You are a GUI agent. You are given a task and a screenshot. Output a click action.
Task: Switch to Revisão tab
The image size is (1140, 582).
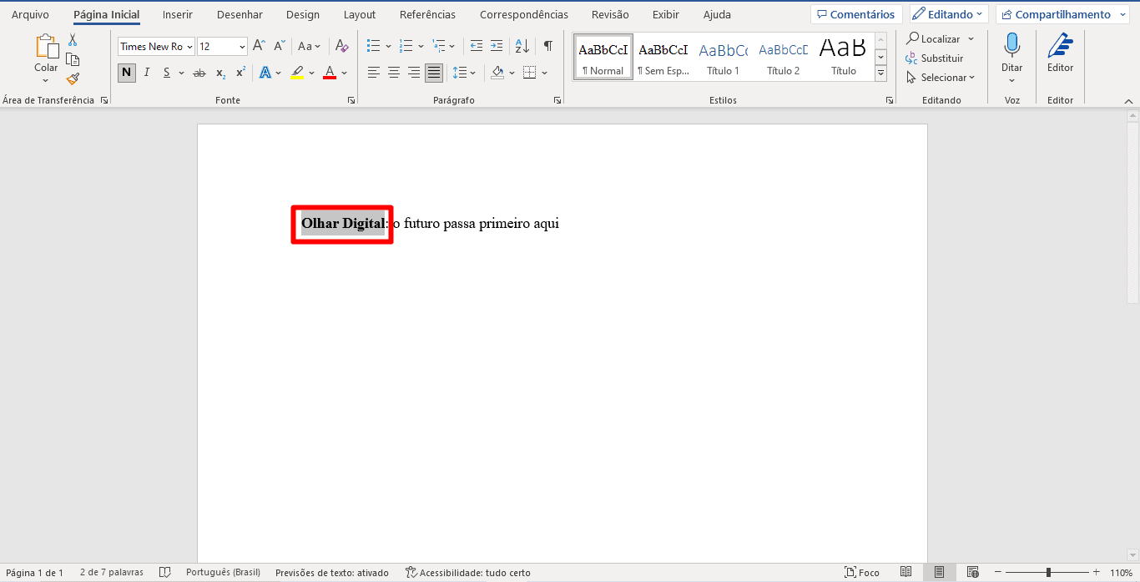point(610,14)
